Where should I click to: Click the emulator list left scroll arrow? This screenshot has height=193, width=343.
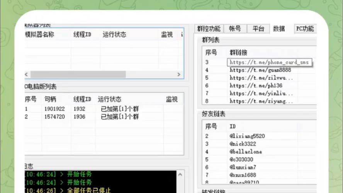[27, 74]
